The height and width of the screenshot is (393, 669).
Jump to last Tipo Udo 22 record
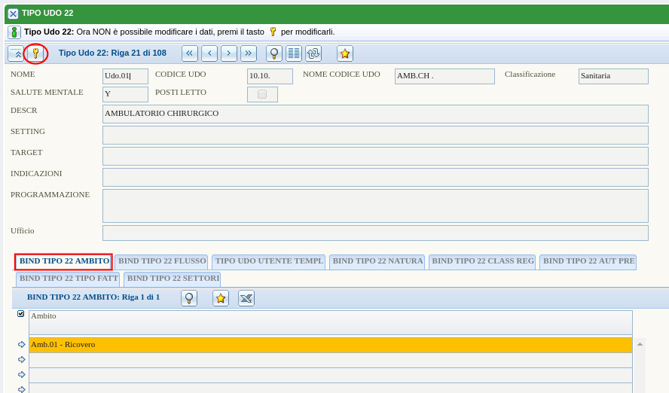click(x=249, y=53)
